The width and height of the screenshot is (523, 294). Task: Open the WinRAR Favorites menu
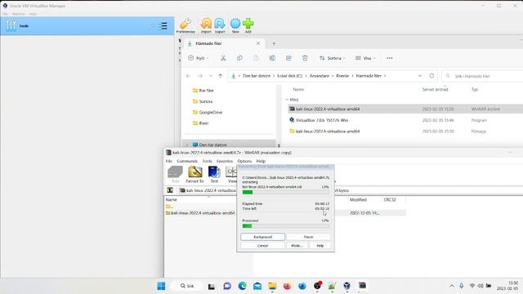(x=225, y=161)
